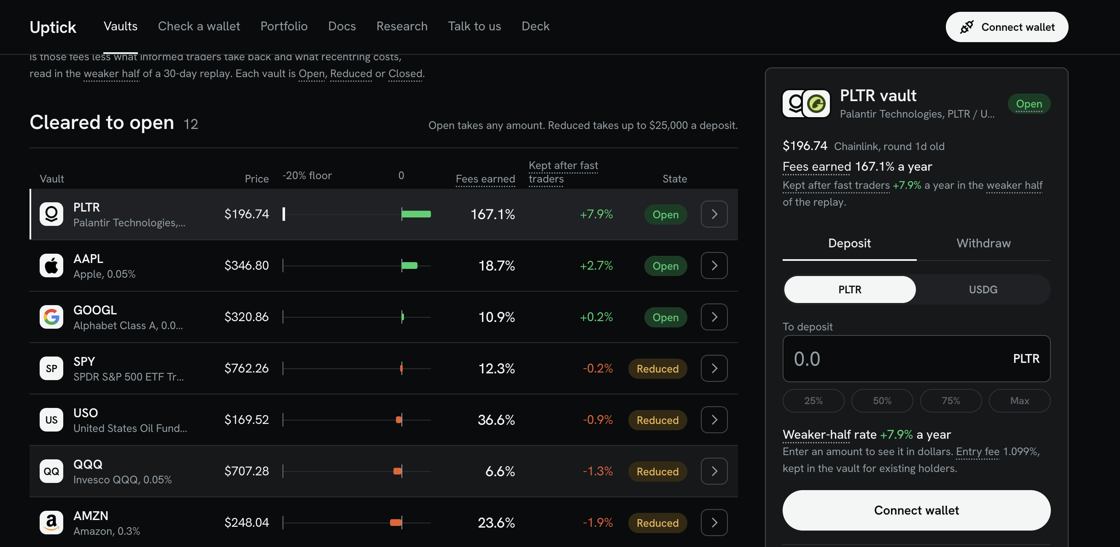Image resolution: width=1120 pixels, height=547 pixels.
Task: Open the USO row chevron arrow
Action: 714,420
